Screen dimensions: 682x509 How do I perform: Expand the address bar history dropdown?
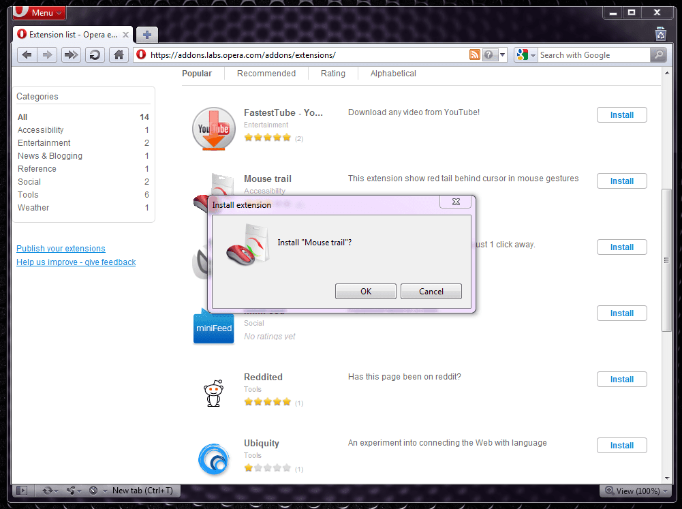[x=502, y=55]
